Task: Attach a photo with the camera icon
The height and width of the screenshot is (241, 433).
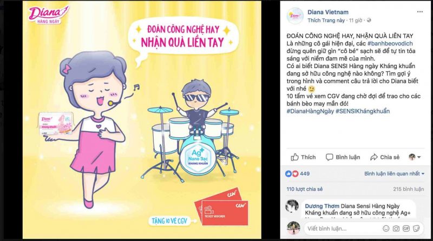Action: (396, 229)
